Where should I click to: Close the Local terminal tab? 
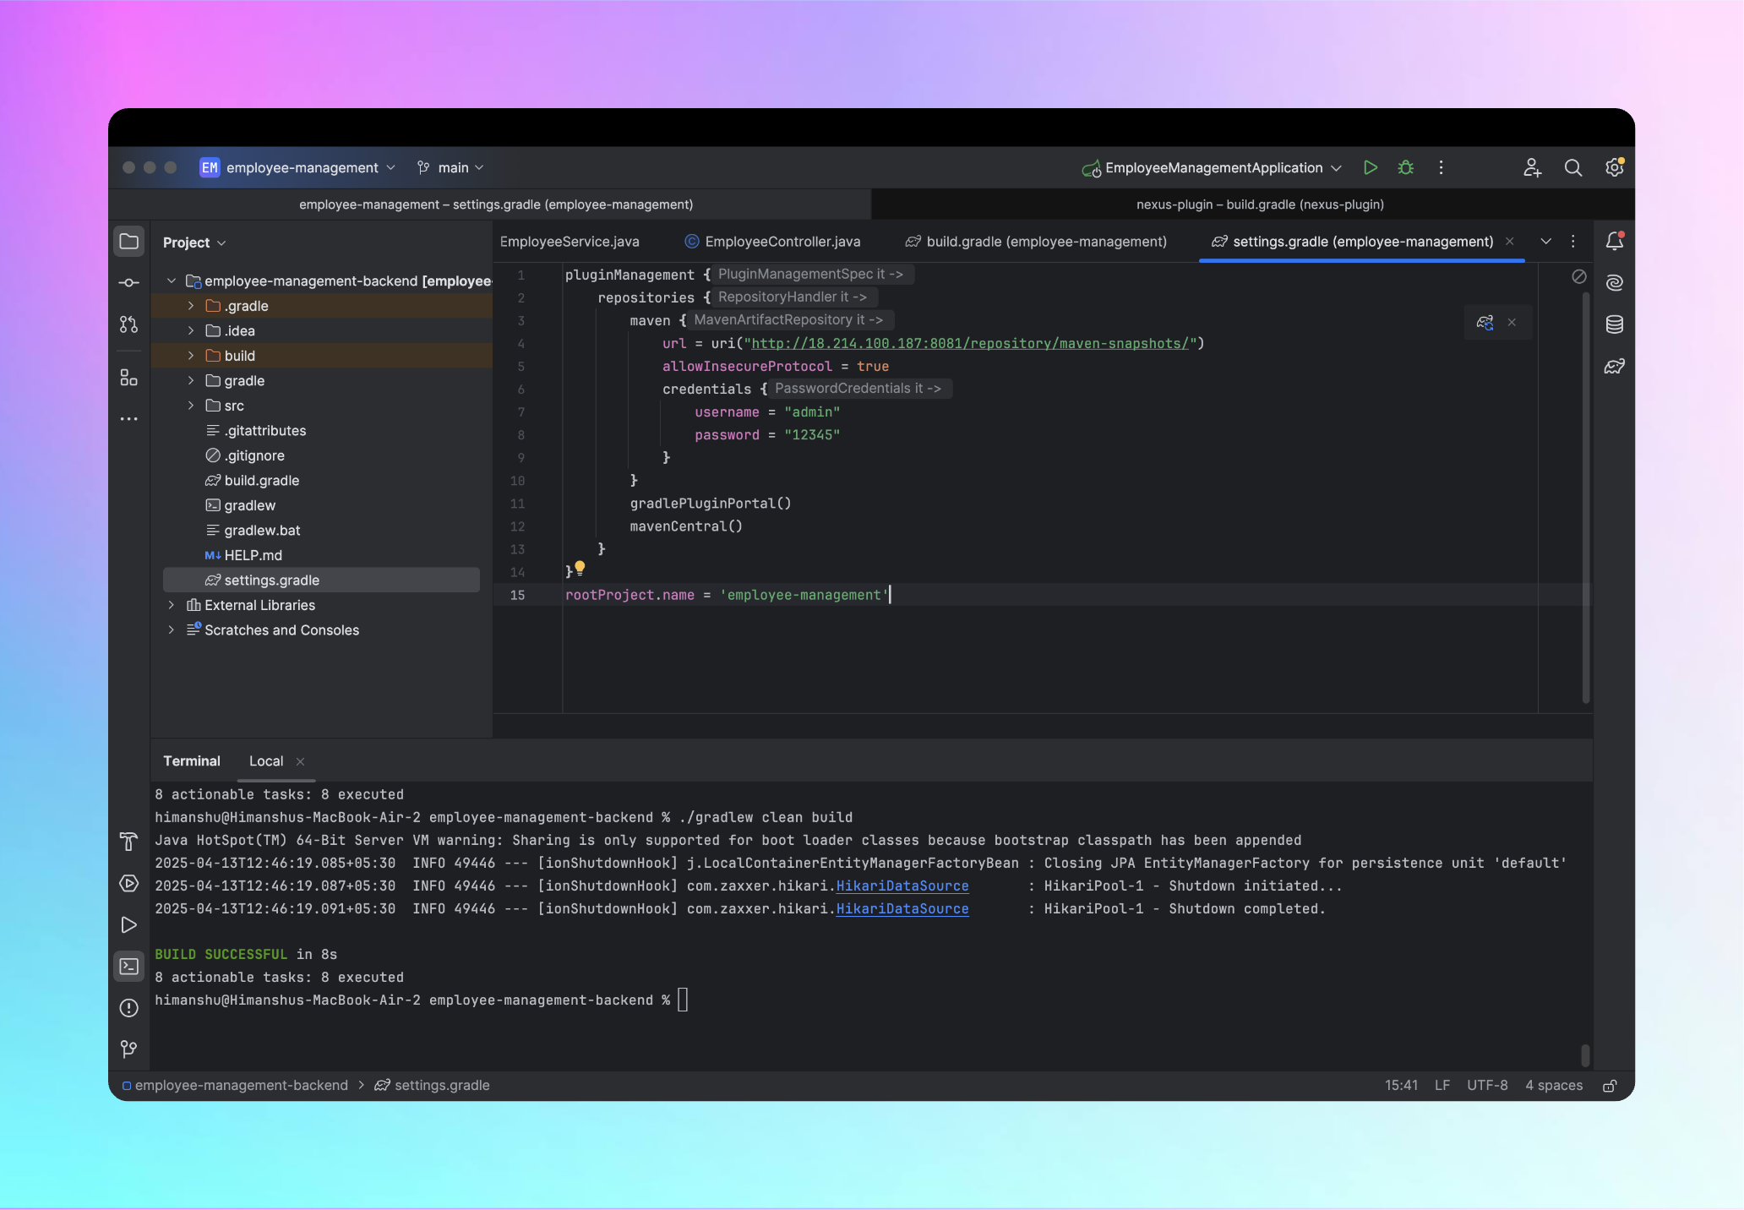click(x=300, y=762)
